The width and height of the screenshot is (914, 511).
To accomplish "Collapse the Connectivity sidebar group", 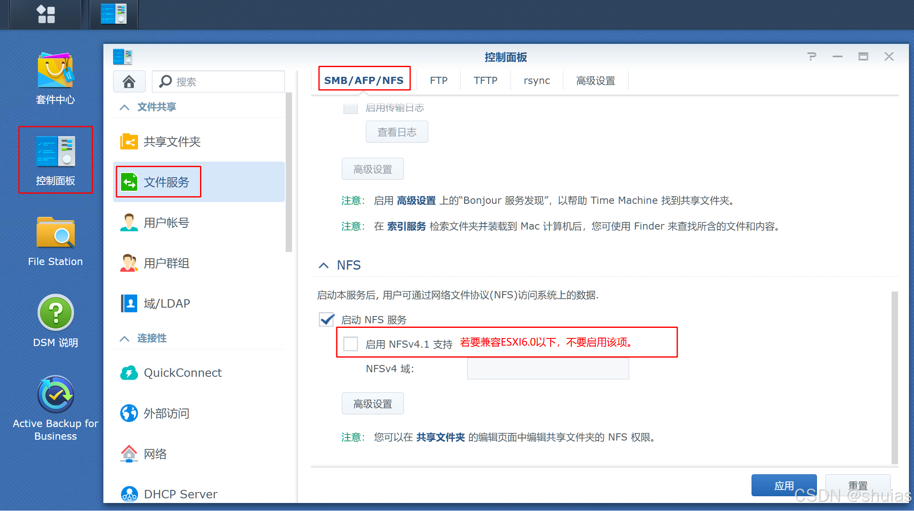I will point(124,338).
